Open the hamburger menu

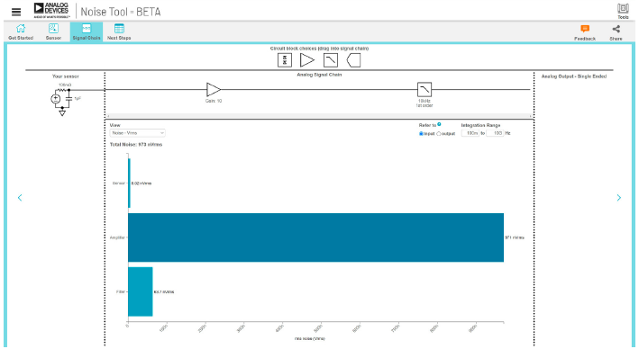(16, 12)
